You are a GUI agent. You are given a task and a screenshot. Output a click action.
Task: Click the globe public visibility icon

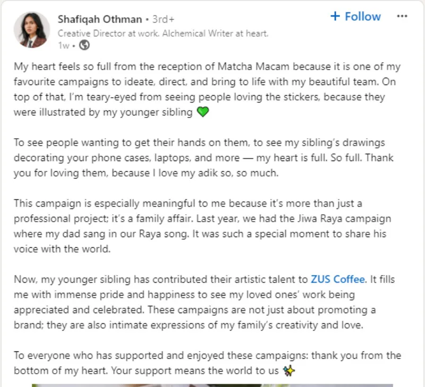click(x=83, y=45)
